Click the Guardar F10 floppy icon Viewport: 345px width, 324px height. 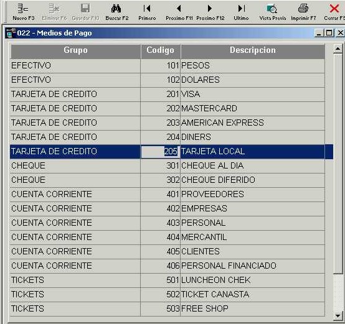(85, 9)
